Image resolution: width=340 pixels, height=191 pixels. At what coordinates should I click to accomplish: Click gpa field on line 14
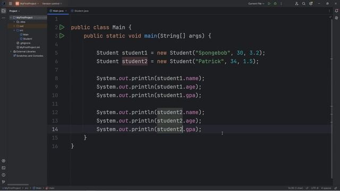(x=190, y=129)
